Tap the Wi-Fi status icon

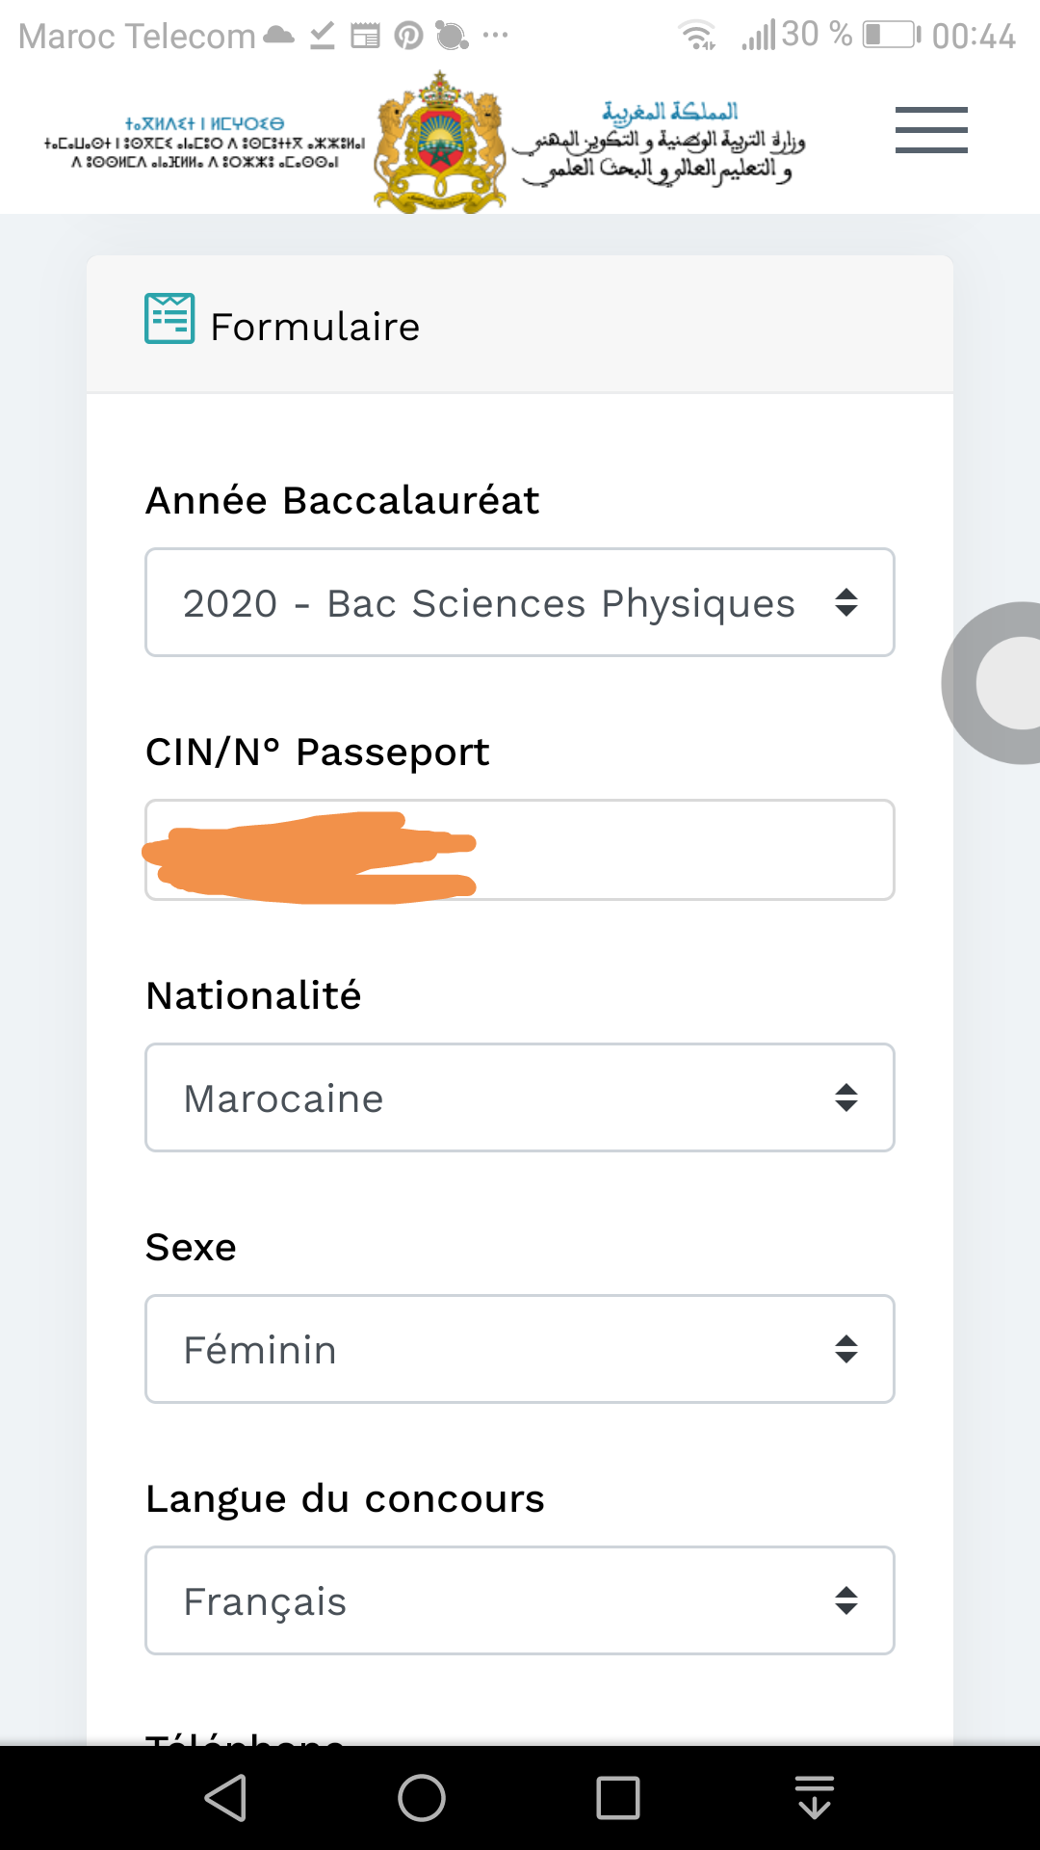pyautogui.click(x=697, y=36)
